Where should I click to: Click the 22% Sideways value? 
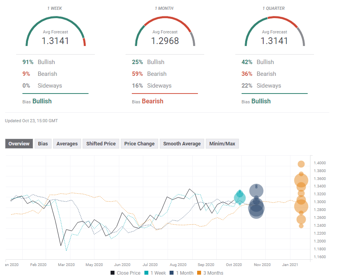(247, 86)
